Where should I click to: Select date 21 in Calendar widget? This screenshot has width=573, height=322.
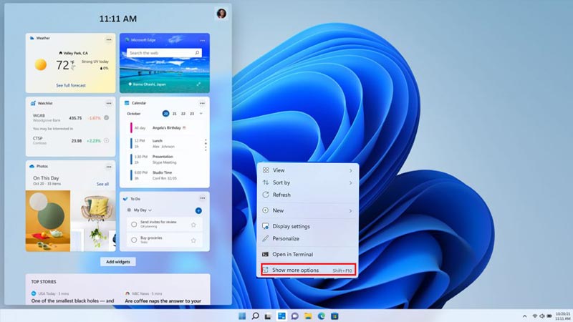coord(175,114)
